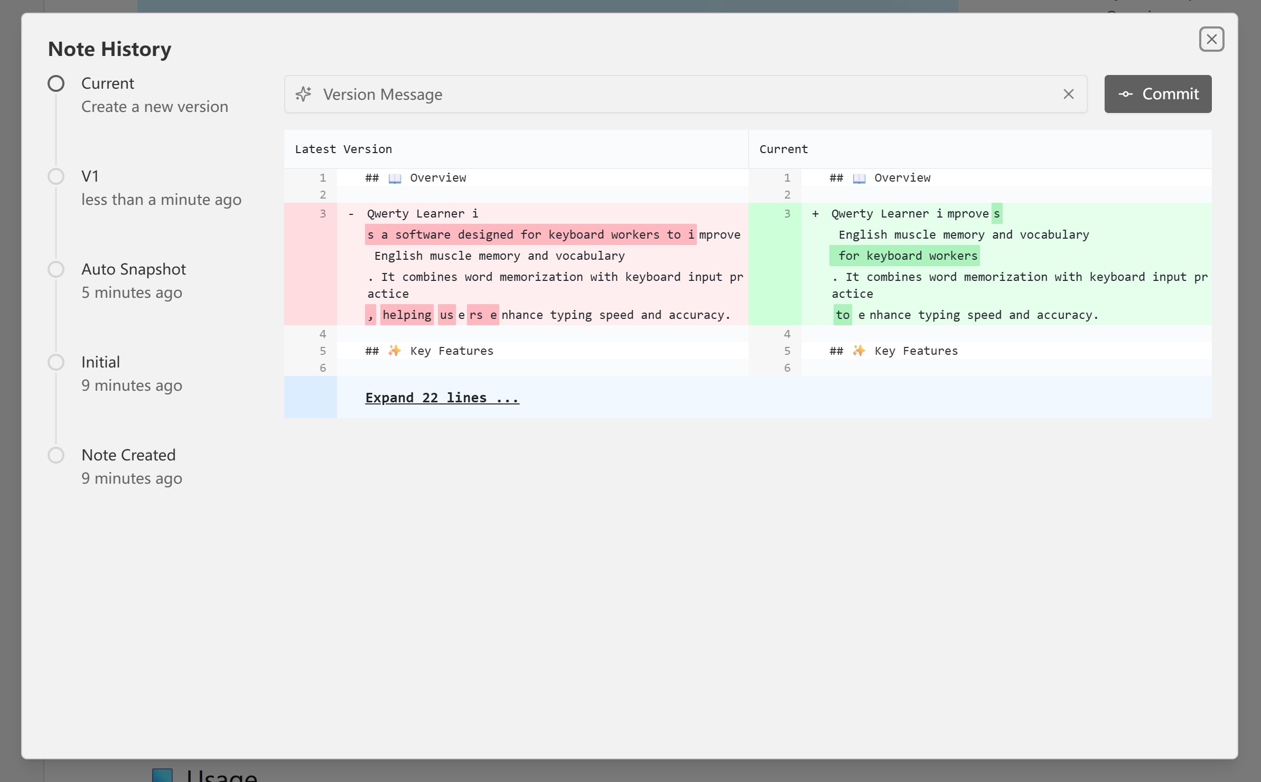Image resolution: width=1261 pixels, height=782 pixels.
Task: Close the Note History dialog
Action: (x=1211, y=39)
